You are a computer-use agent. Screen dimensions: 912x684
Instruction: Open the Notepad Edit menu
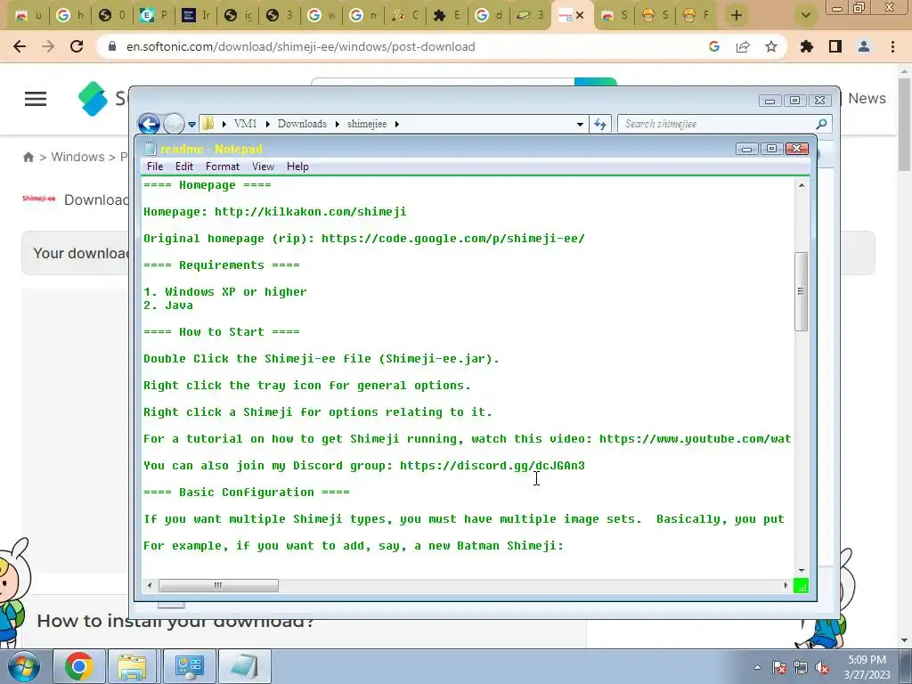183,167
